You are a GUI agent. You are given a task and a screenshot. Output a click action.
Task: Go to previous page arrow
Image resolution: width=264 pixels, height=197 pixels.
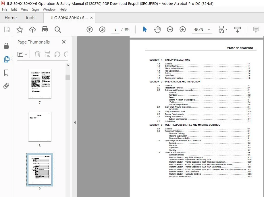(90, 29)
